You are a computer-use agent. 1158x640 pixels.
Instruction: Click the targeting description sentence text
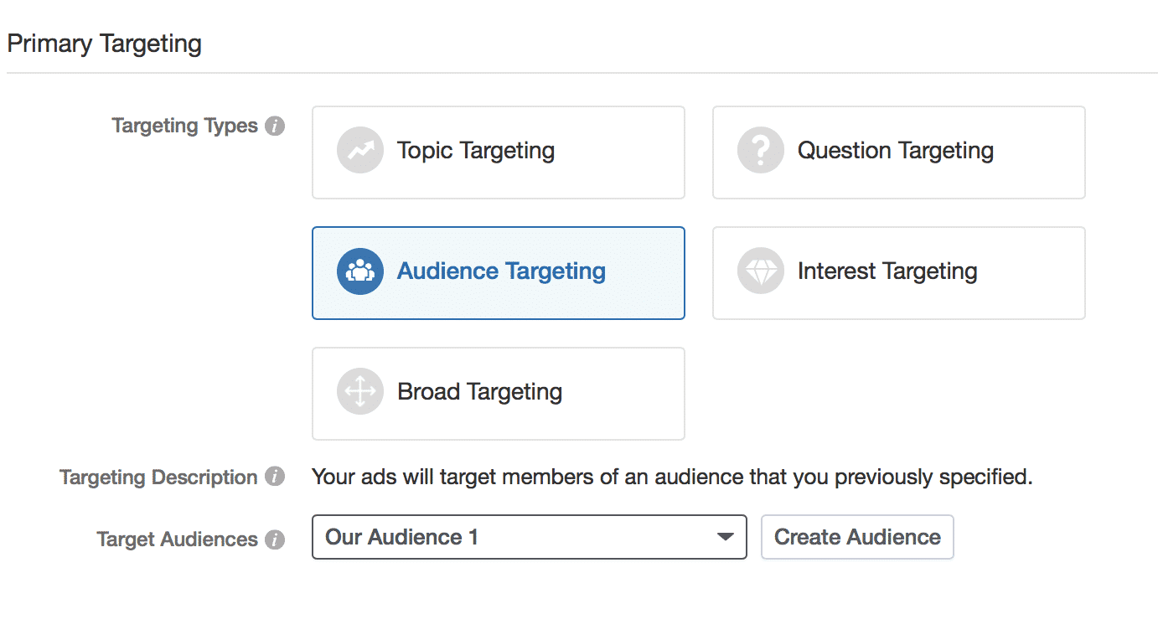tap(672, 477)
